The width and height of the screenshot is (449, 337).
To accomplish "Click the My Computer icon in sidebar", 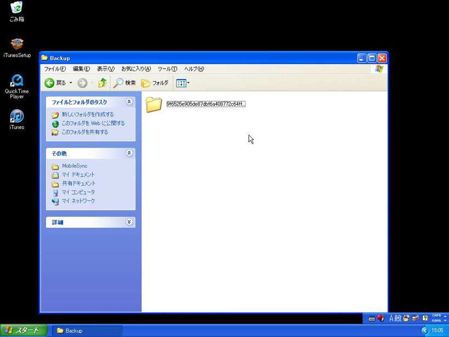I will 55,193.
